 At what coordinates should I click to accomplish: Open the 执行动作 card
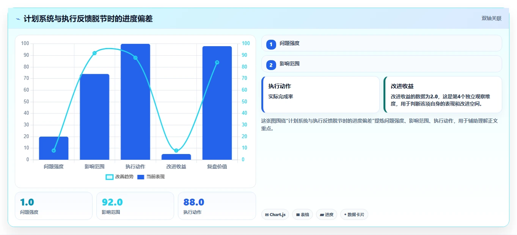[x=321, y=95]
